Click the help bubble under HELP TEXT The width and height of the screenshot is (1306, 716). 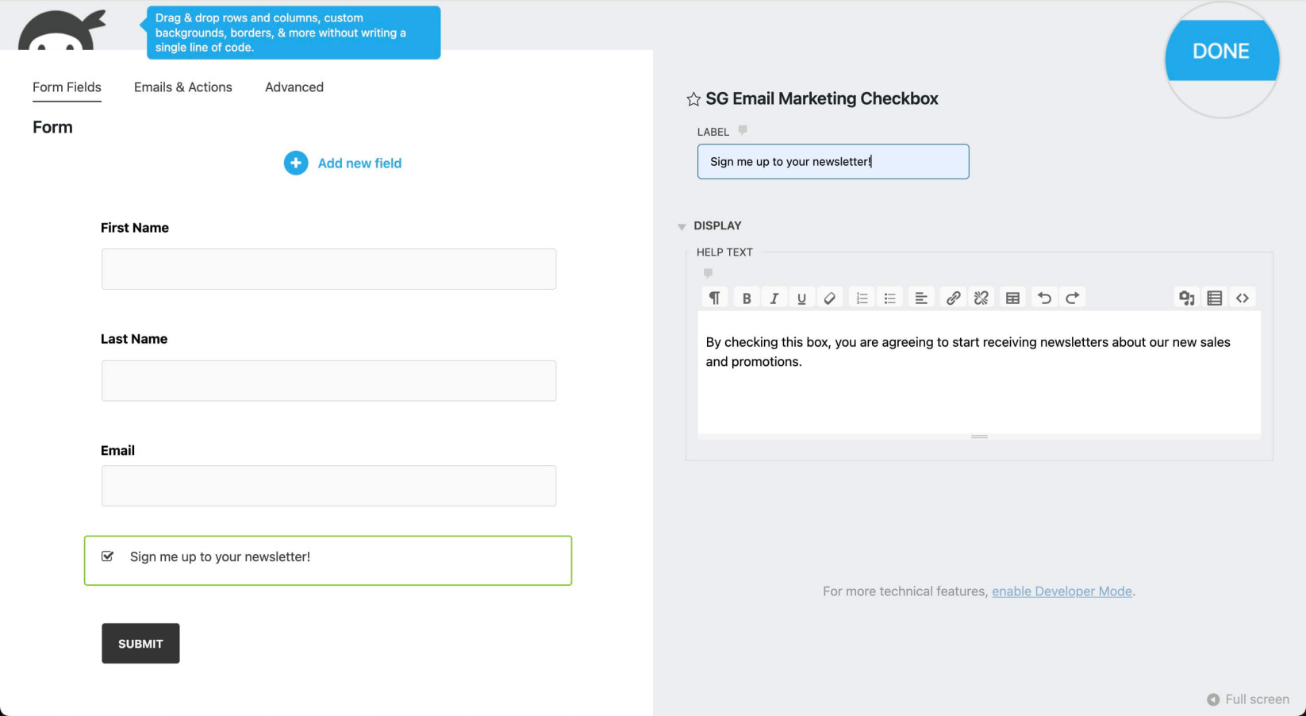[x=708, y=273]
